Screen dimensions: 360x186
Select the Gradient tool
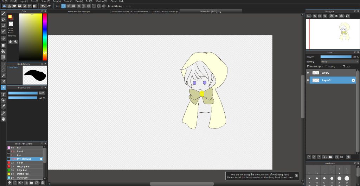[x=3, y=57]
